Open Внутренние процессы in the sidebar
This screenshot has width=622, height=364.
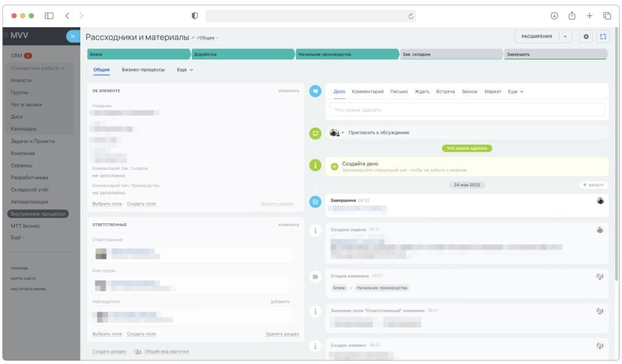[38, 214]
